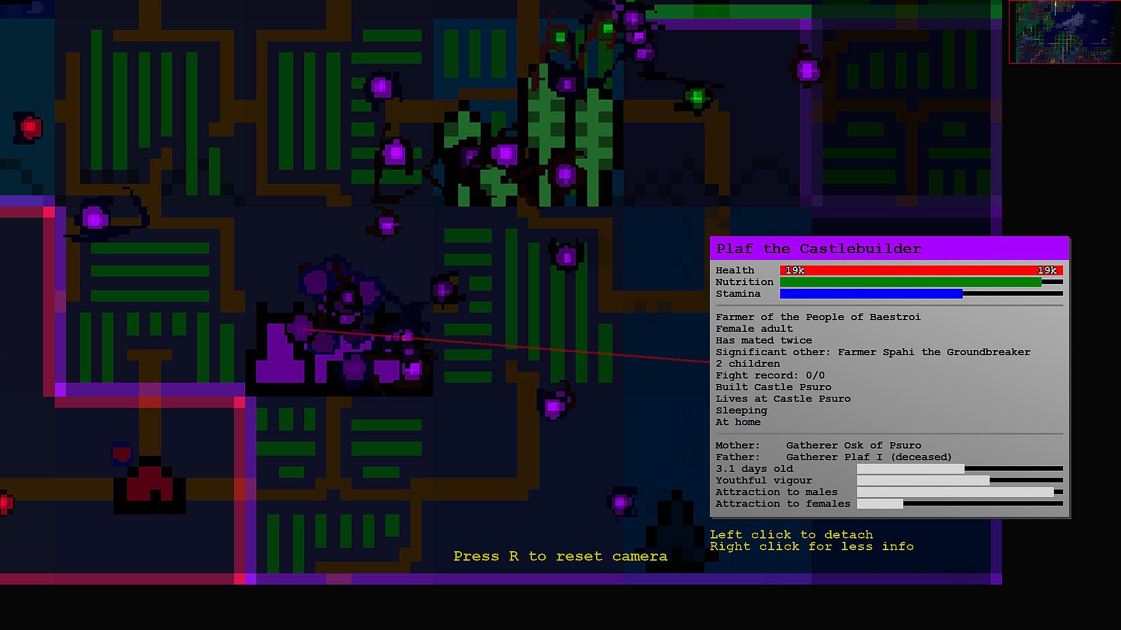
Task: Click the dark tower silhouette near bottom
Action: pos(676,531)
